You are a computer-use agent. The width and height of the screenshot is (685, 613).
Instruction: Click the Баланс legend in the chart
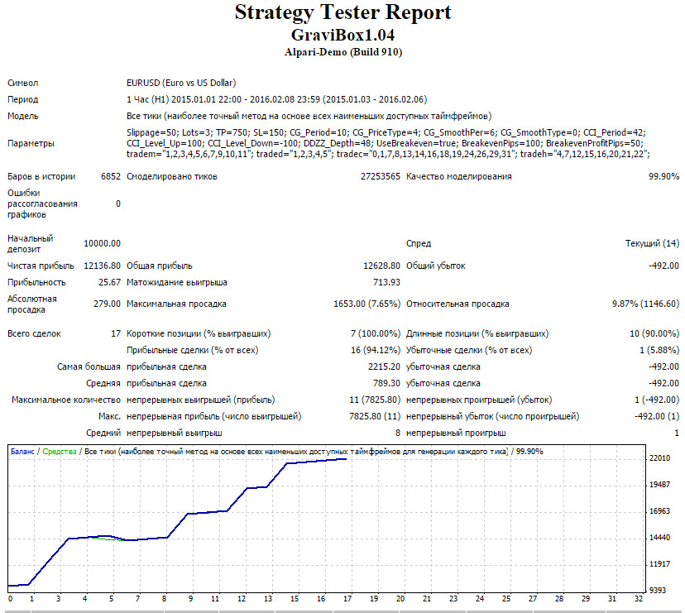(x=22, y=452)
